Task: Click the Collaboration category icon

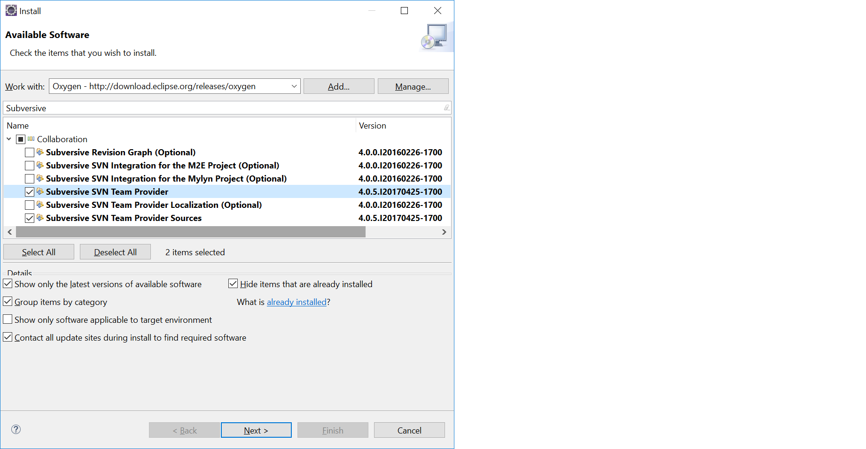Action: click(31, 139)
